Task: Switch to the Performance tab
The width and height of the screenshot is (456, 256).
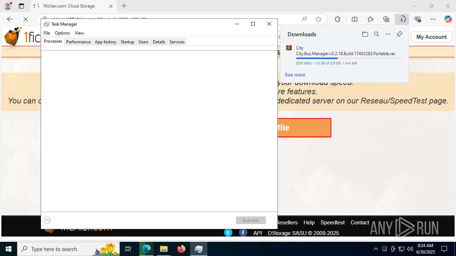Action: click(78, 42)
